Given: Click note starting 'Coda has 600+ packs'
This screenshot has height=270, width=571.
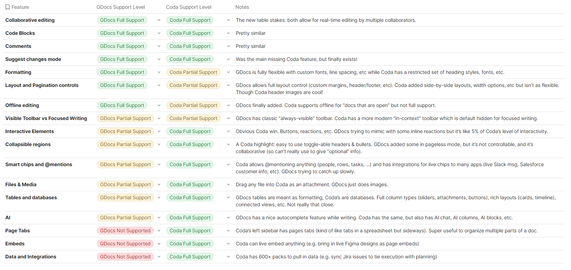Looking at the screenshot, I should pos(336,257).
